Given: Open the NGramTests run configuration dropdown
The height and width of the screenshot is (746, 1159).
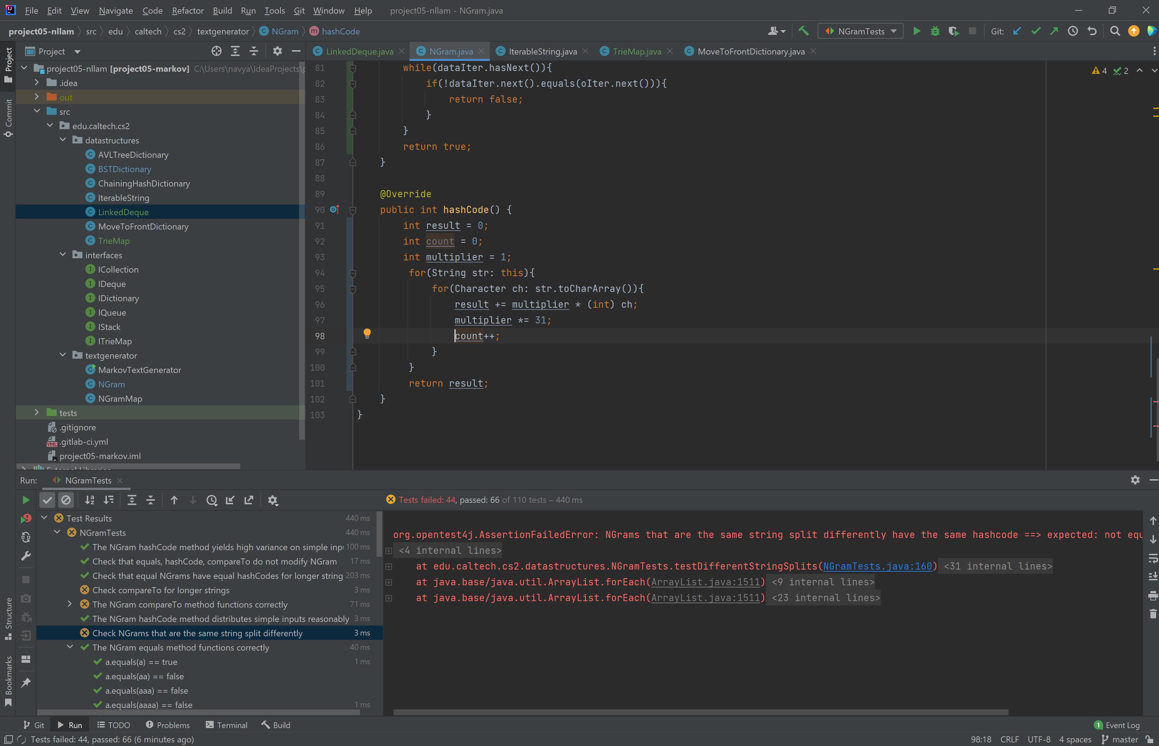Looking at the screenshot, I should point(861,32).
